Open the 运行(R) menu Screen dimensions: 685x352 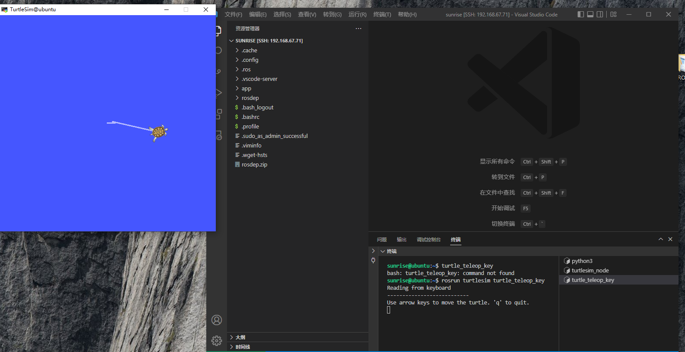358,14
